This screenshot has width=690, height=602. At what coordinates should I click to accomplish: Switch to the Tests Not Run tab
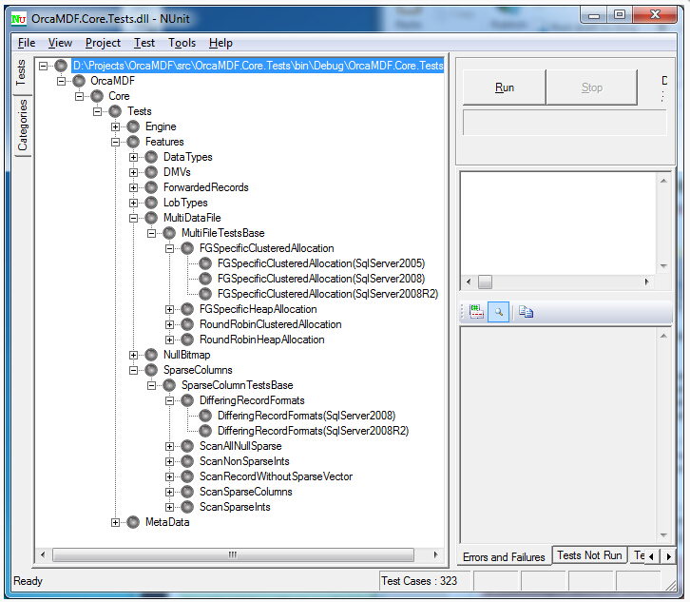tap(589, 555)
